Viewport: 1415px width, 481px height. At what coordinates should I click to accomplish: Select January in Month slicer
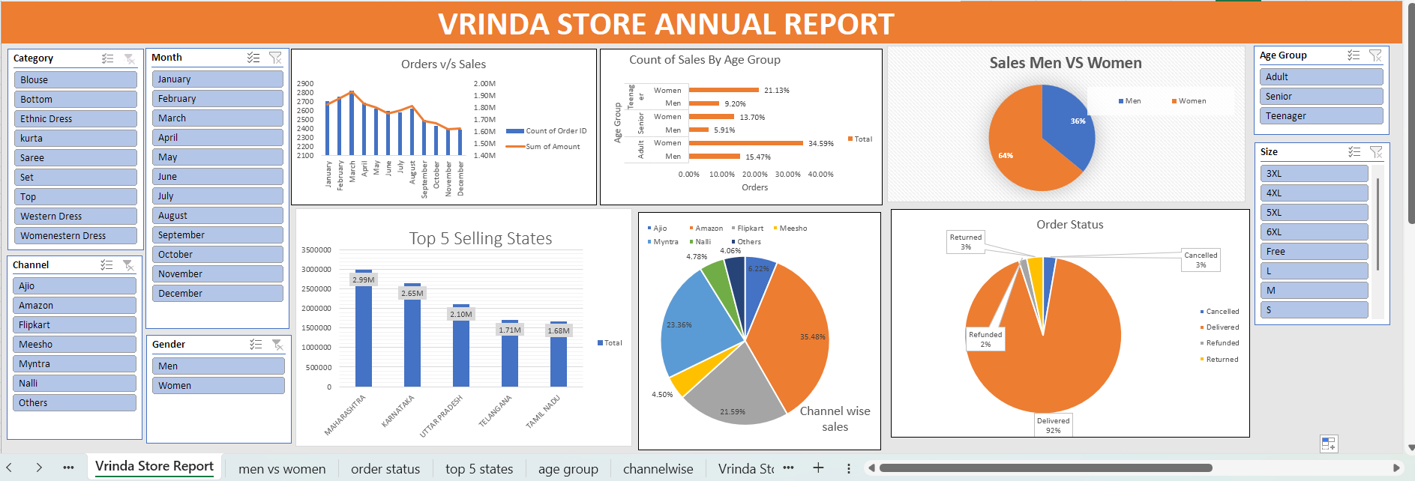pos(217,79)
